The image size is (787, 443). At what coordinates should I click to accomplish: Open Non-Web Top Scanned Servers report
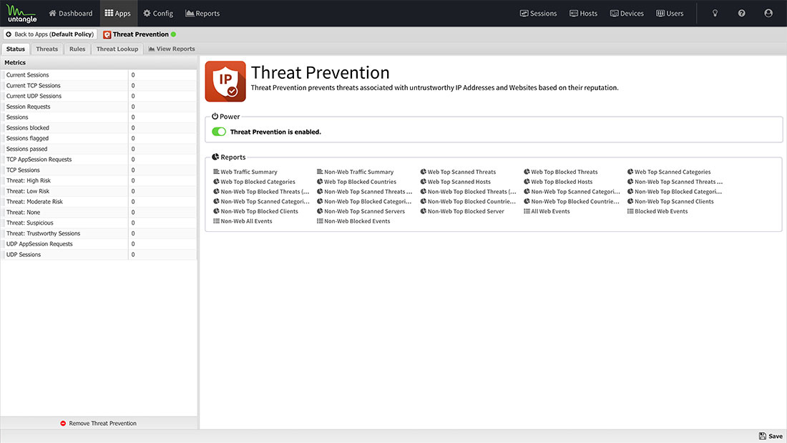[361, 211]
